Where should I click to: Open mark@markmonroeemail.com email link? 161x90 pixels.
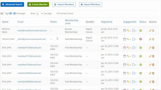[32, 30]
